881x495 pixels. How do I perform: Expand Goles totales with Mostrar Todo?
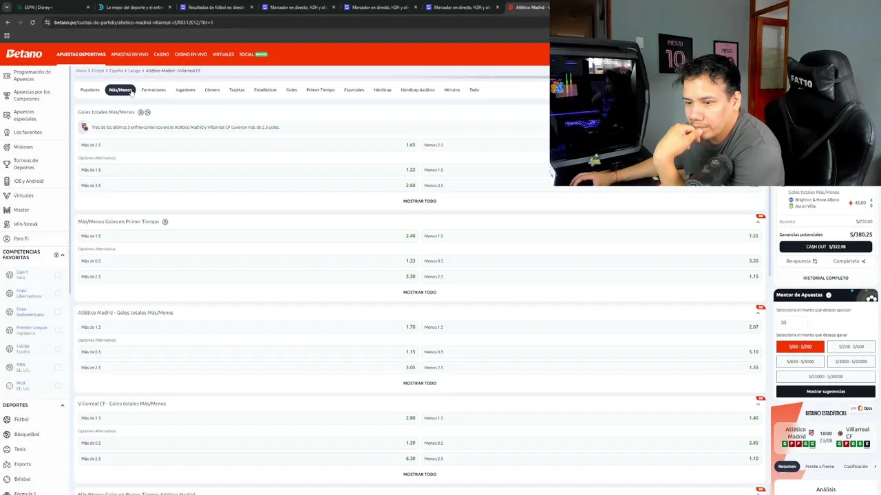pos(420,201)
